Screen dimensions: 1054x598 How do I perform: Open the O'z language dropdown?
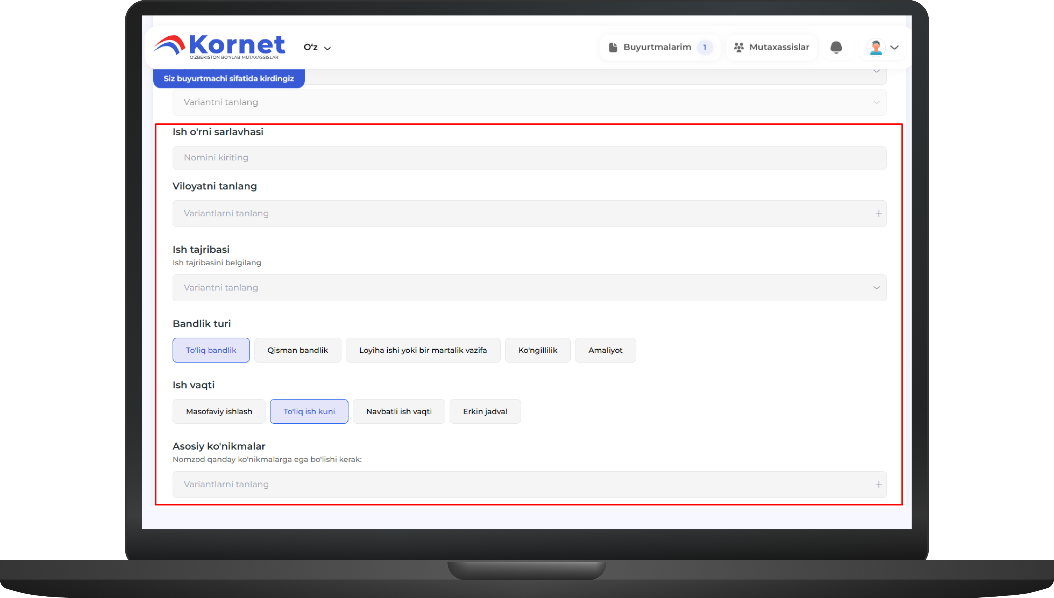click(x=317, y=47)
